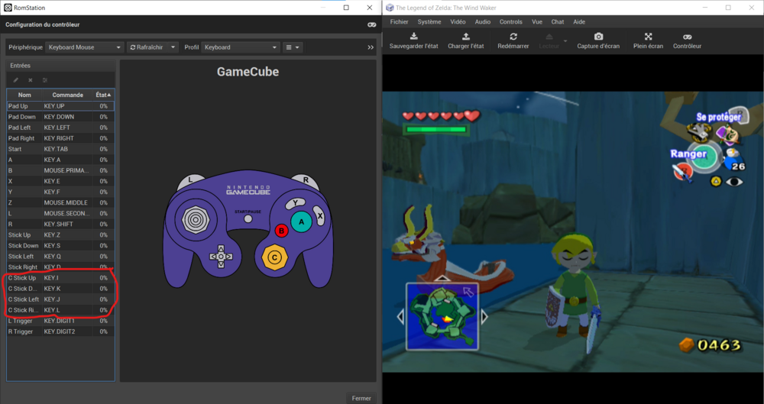
Task: Open the Rafraîchir arrow dropdown
Action: pyautogui.click(x=173, y=47)
